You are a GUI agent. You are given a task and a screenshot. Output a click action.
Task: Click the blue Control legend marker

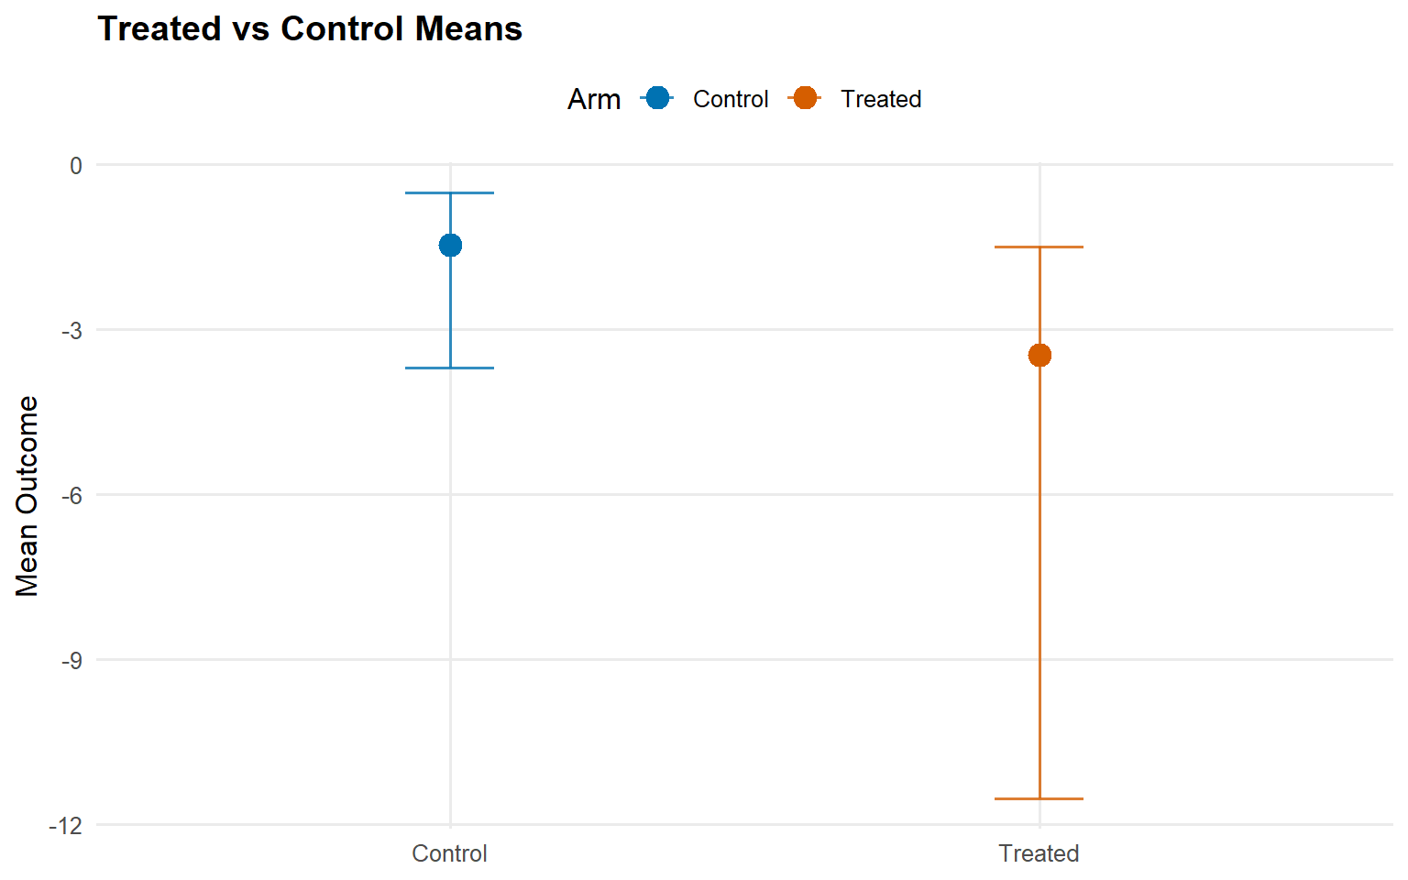point(657,98)
